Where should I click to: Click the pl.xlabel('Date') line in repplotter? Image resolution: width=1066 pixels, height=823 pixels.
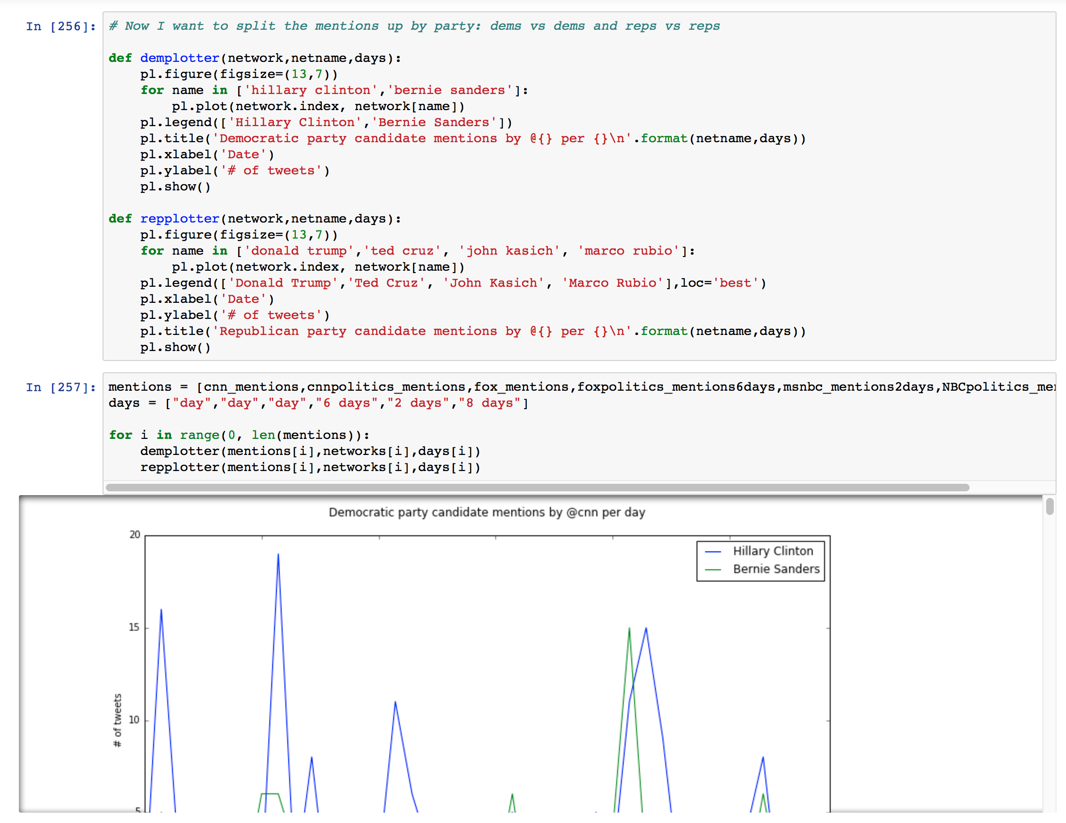pyautogui.click(x=207, y=299)
